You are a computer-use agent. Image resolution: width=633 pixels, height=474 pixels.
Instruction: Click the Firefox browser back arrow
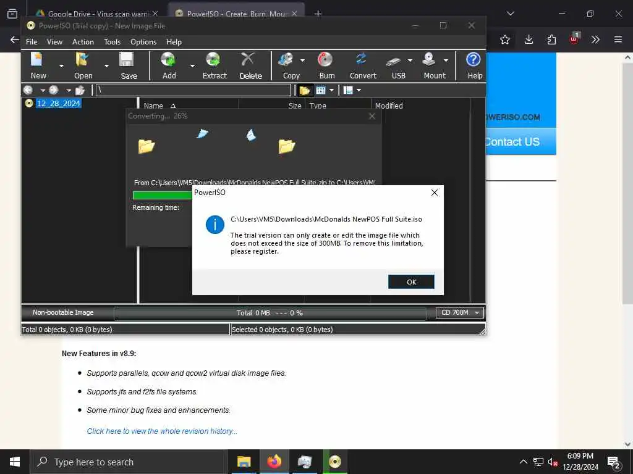15,39
